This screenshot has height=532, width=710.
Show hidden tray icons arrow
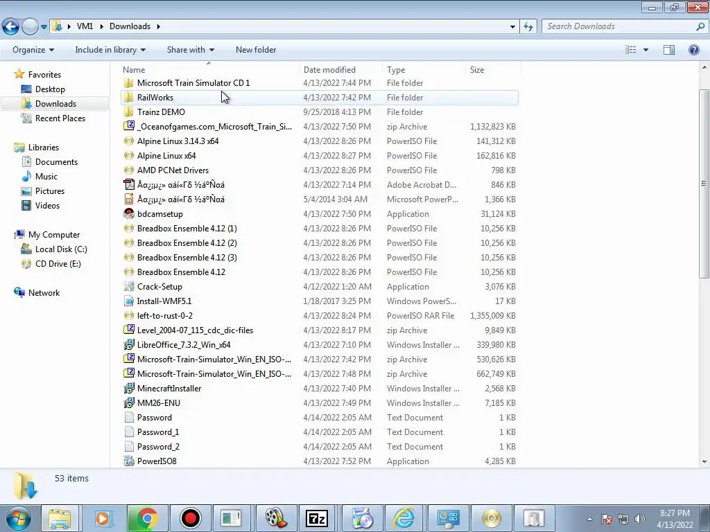589,520
